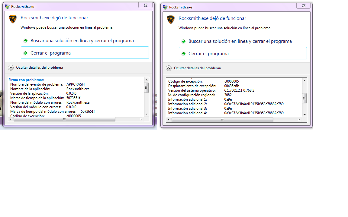Screen dimensions: 348x217
Task: Click scroll-up arrow in right details box
Action: tap(304, 80)
